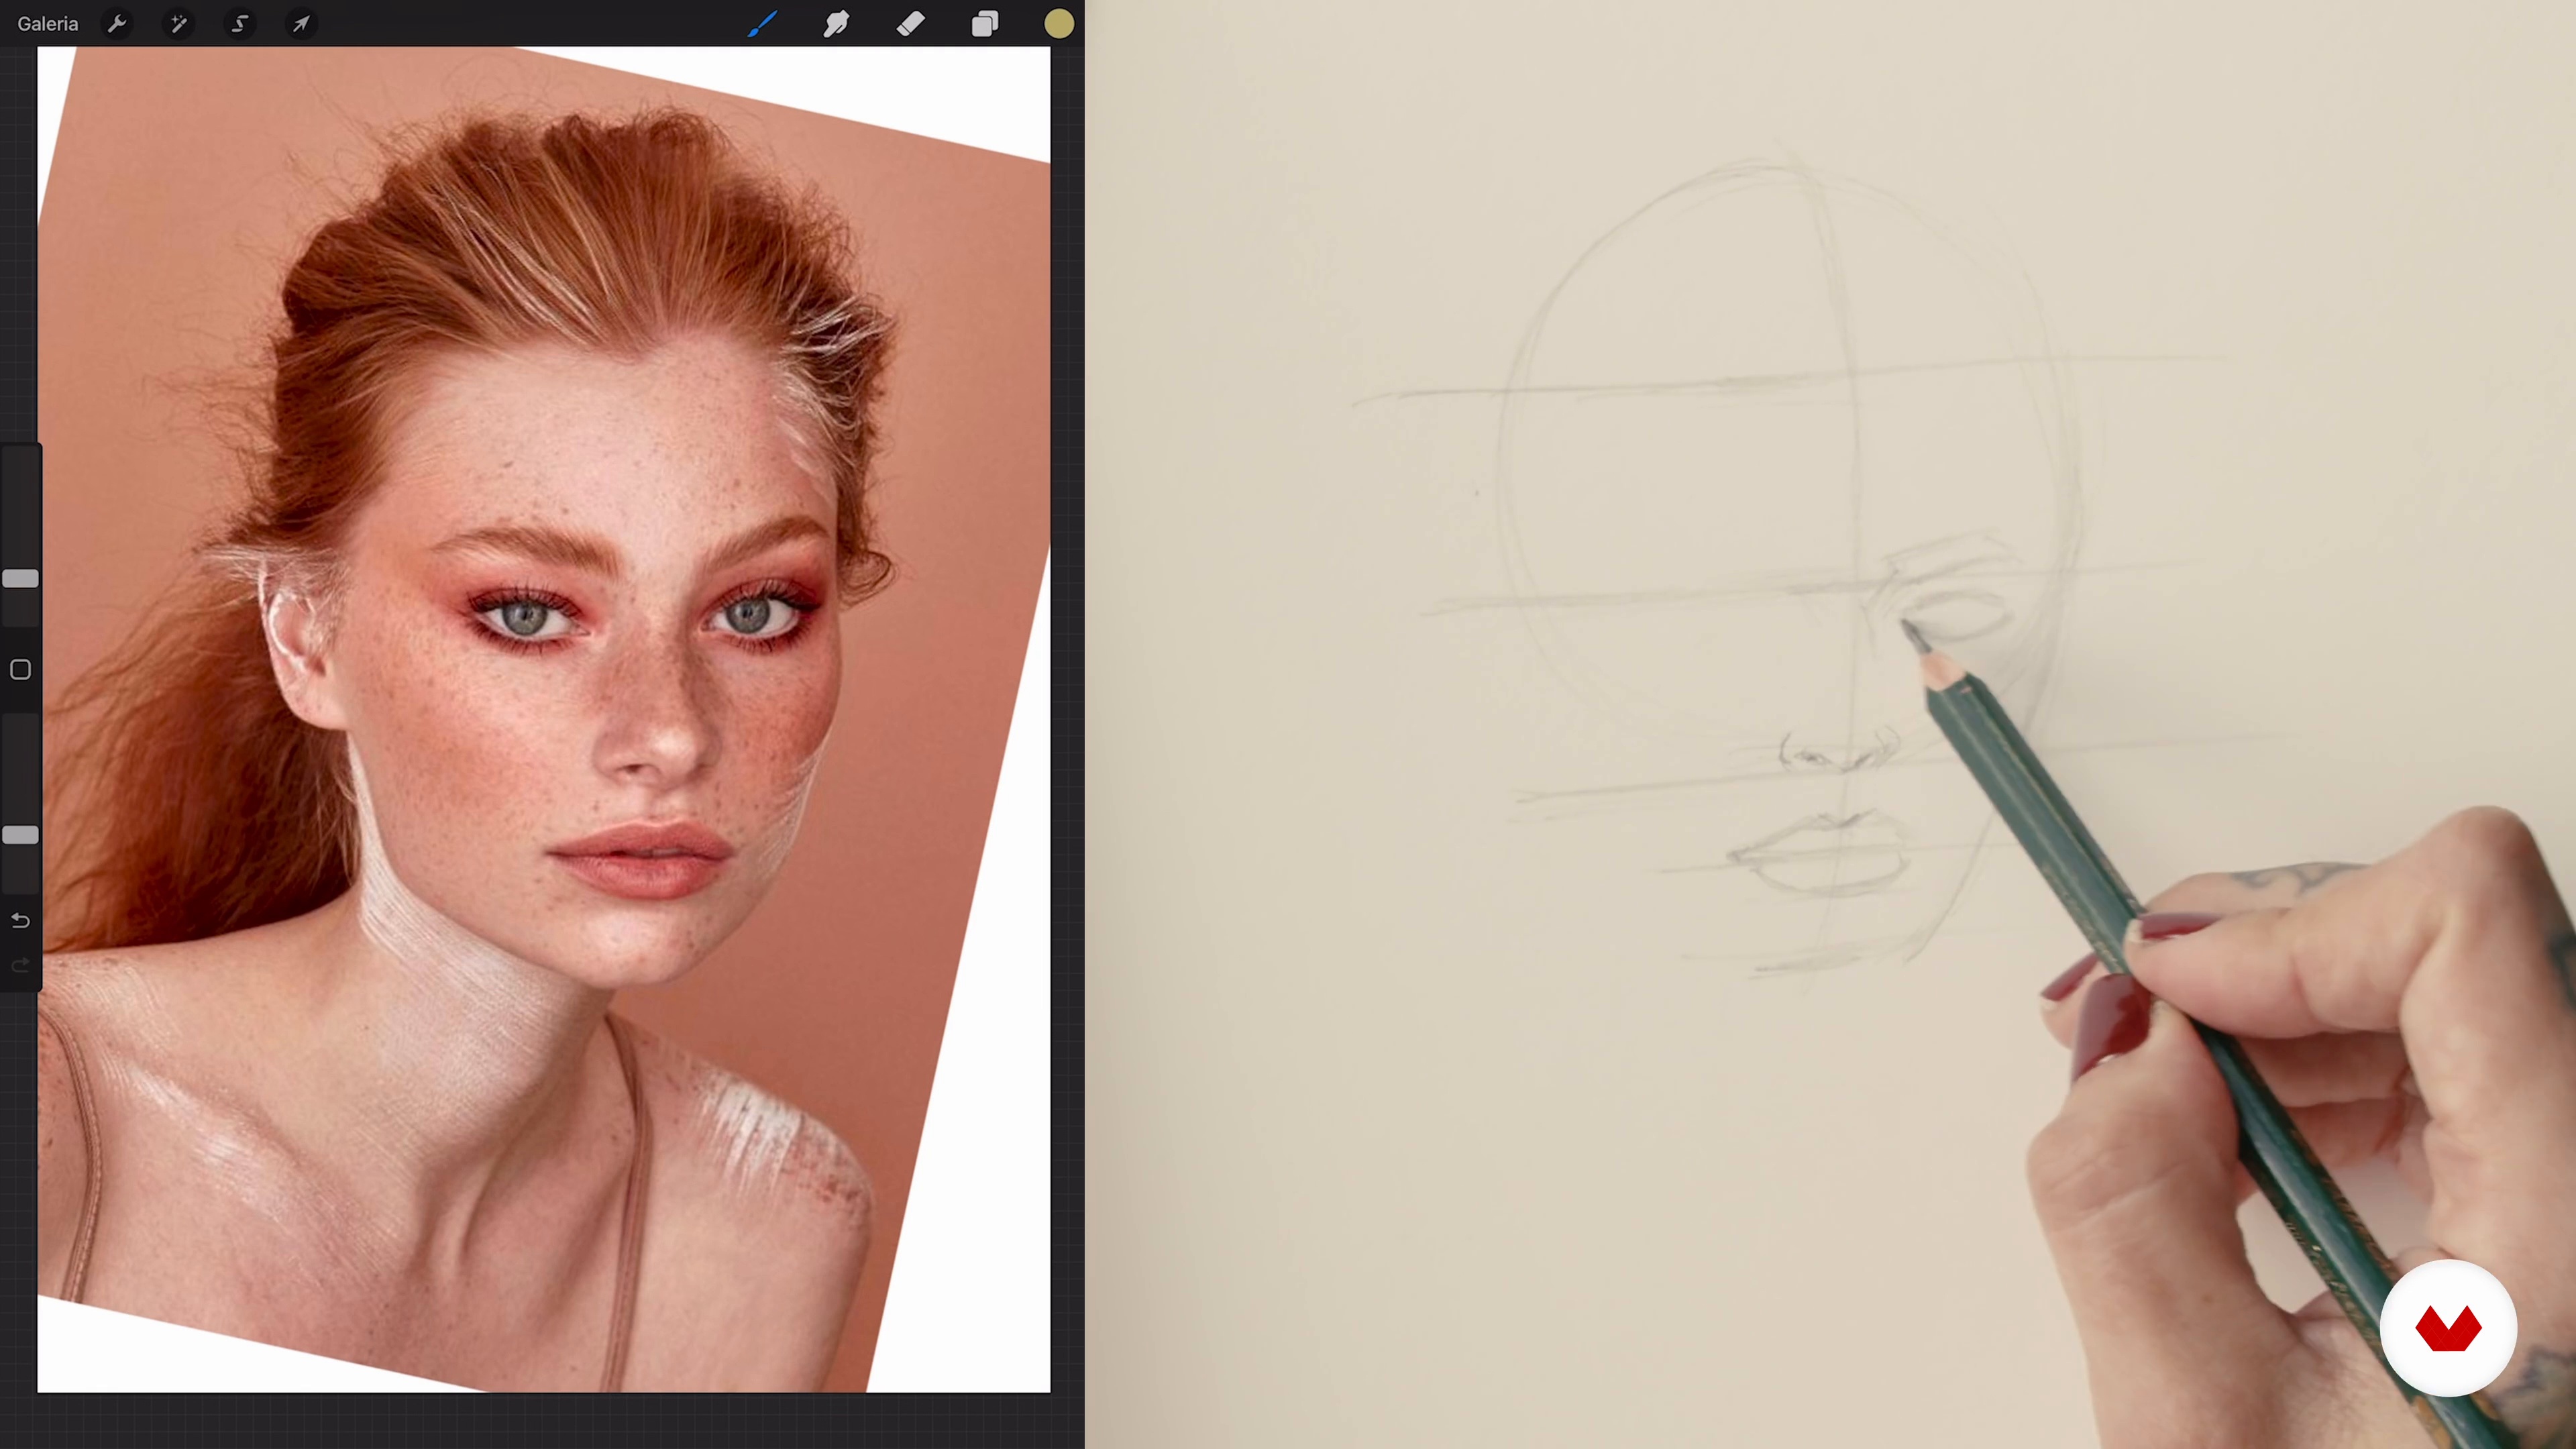
Task: Click the brush size slider handle
Action: pos(20,579)
